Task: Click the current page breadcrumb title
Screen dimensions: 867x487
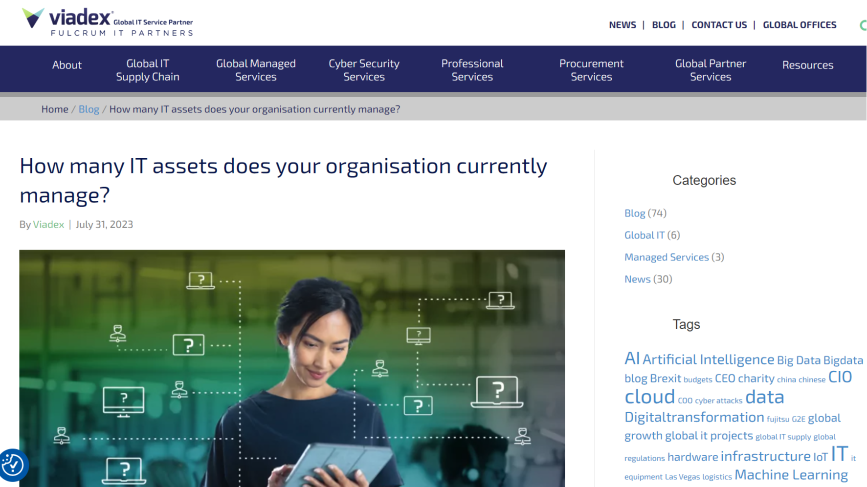Action: (x=255, y=109)
